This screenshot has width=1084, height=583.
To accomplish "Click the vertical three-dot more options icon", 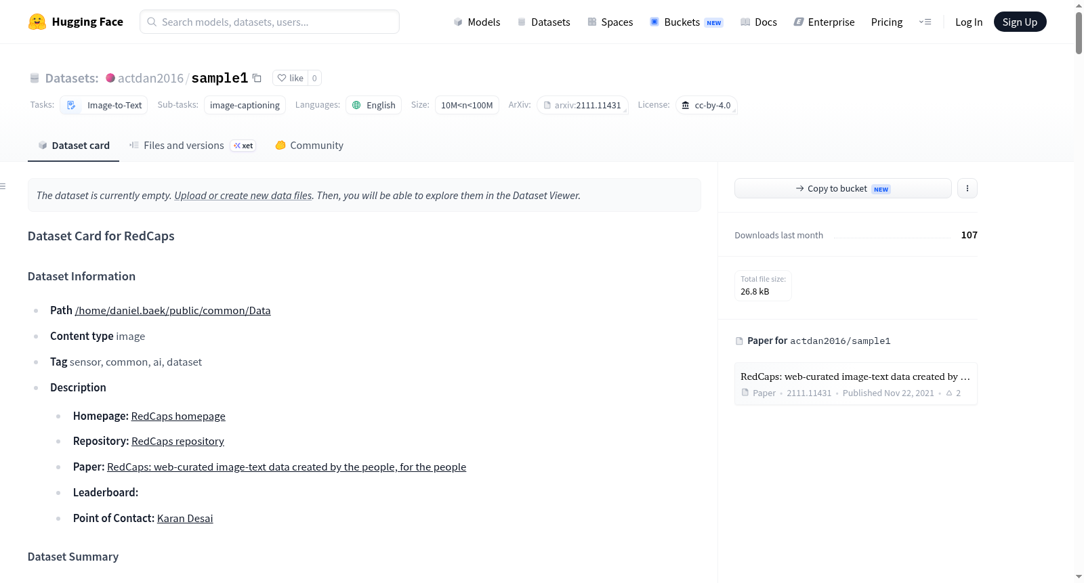I will point(967,188).
